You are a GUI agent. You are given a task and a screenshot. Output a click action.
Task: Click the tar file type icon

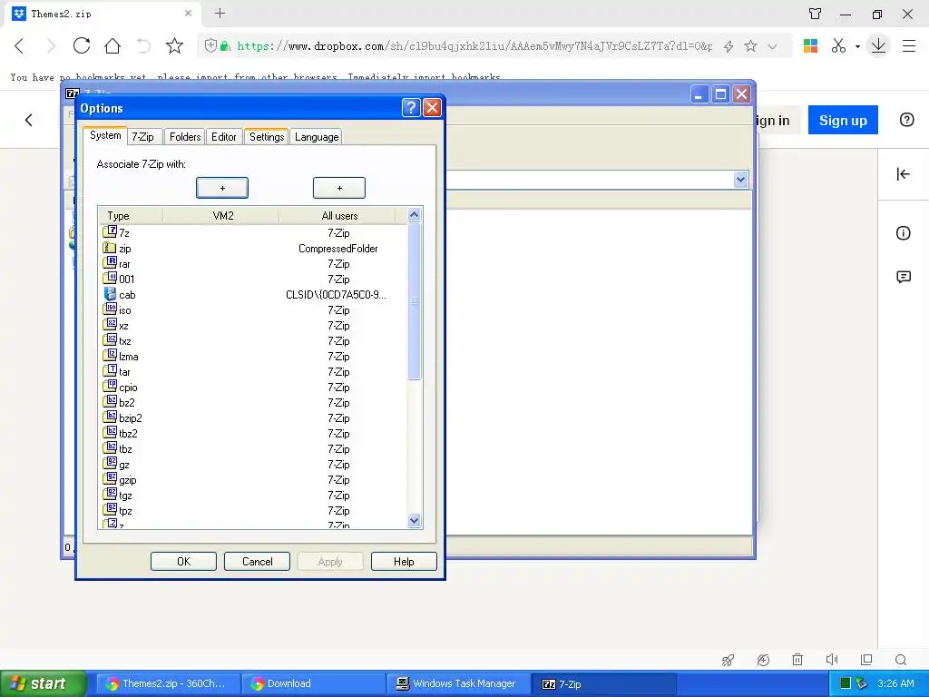[110, 371]
